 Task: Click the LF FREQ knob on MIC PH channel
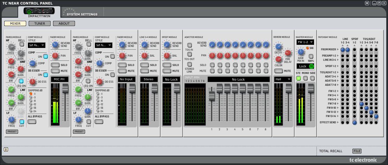[11, 120]
